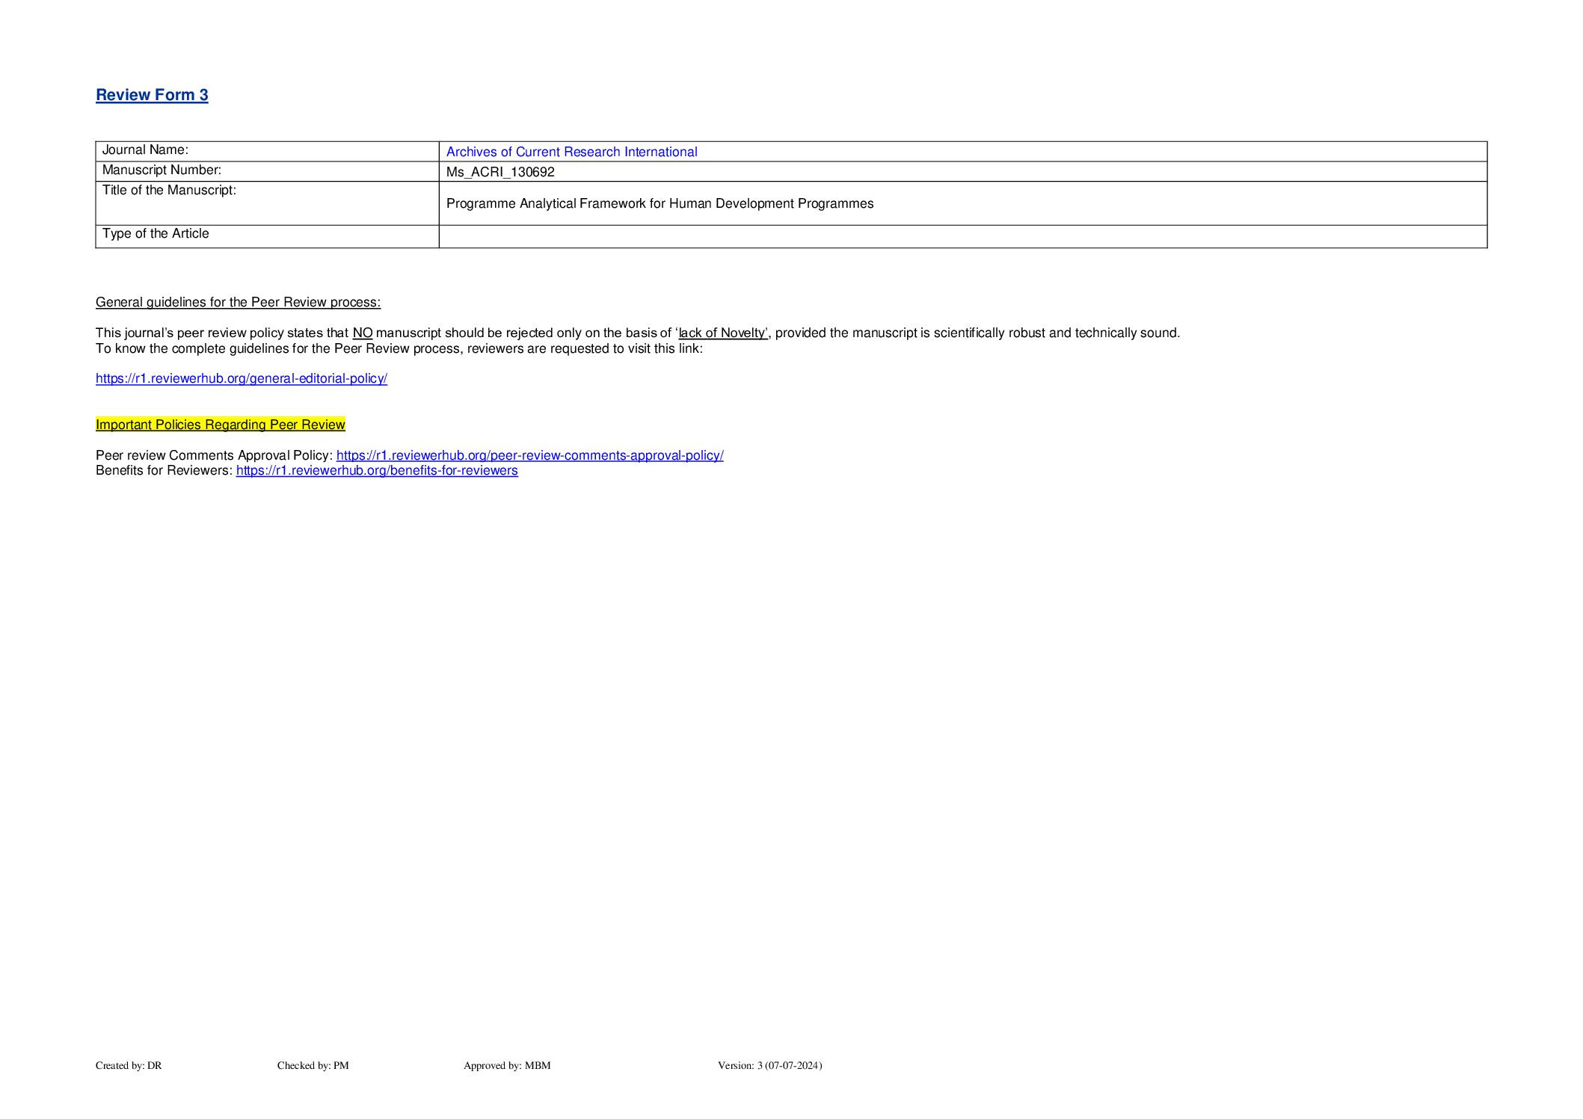
Task: Click the empty Type of the Article cell
Action: click(x=962, y=236)
